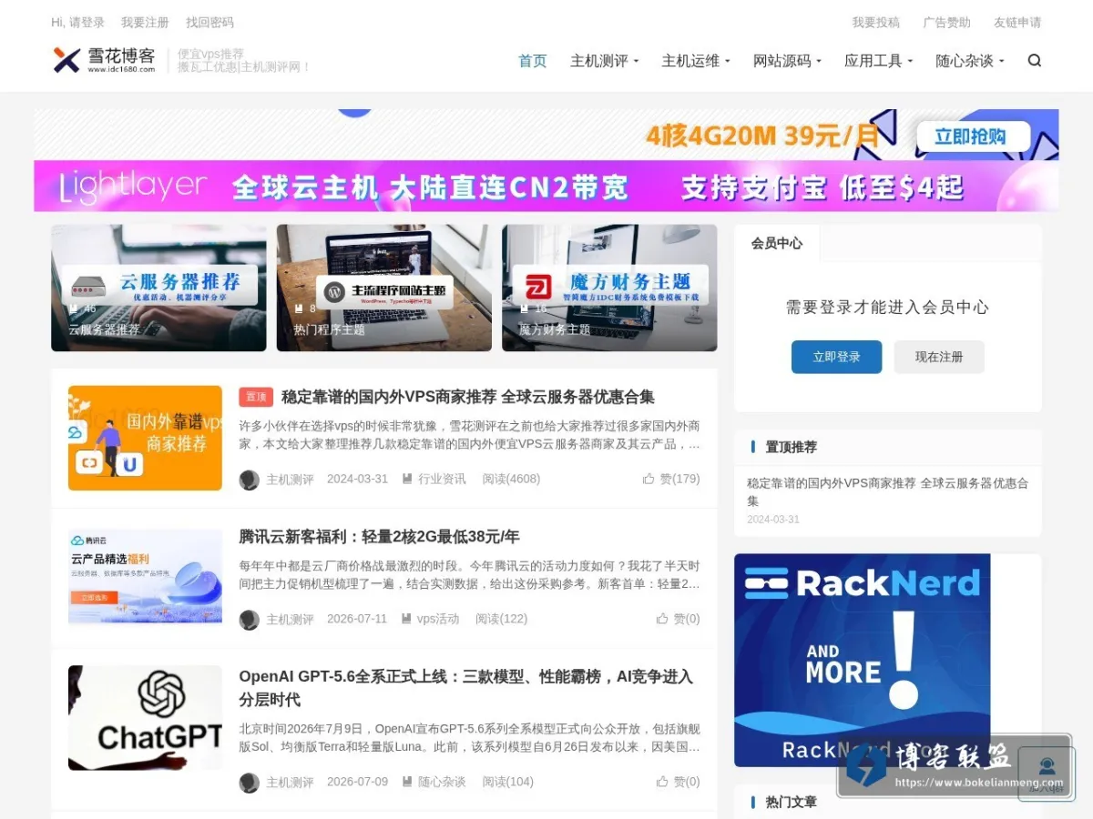Click the 立即登录 button
The height and width of the screenshot is (819, 1093).
(x=836, y=357)
